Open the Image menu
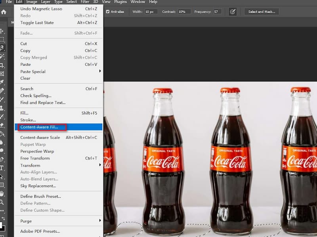The height and width of the screenshot is (237, 317). tap(32, 2)
